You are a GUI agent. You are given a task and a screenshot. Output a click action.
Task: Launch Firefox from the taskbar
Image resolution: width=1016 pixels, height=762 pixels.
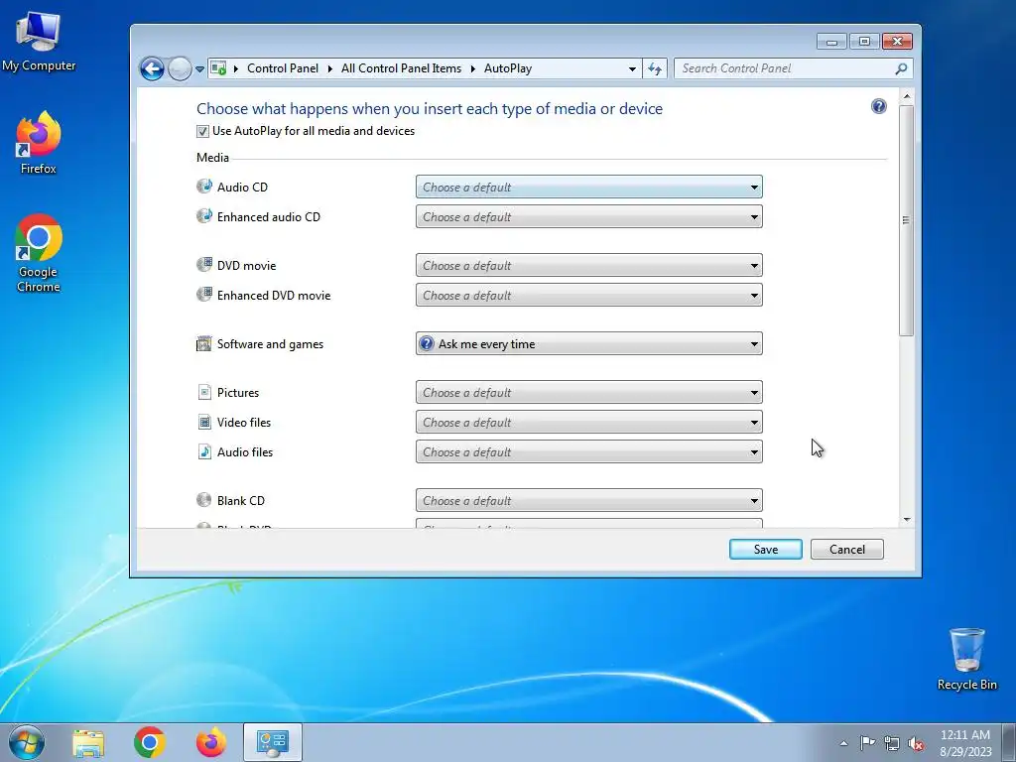coord(211,742)
